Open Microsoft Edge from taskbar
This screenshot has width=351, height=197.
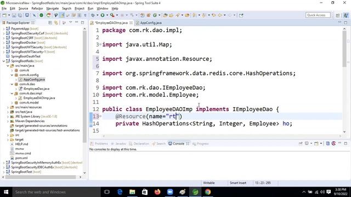[x=120, y=192]
